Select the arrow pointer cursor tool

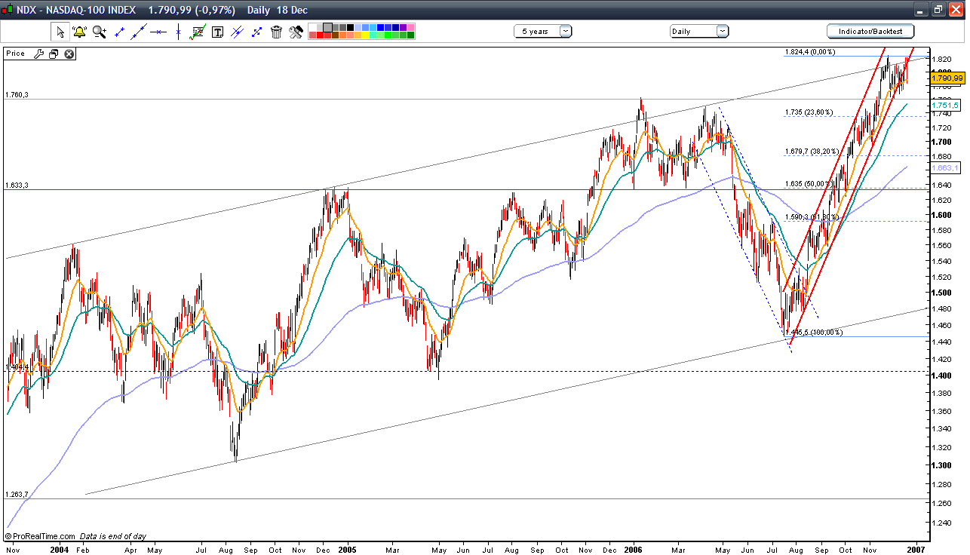pos(60,32)
